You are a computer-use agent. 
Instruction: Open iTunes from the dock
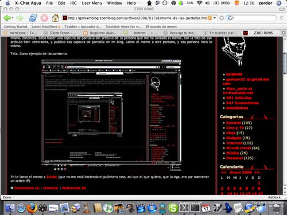(108, 208)
